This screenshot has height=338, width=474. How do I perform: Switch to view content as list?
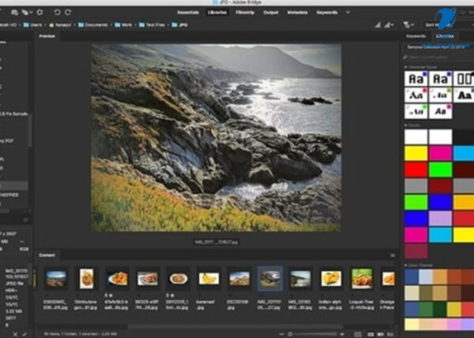(x=390, y=334)
